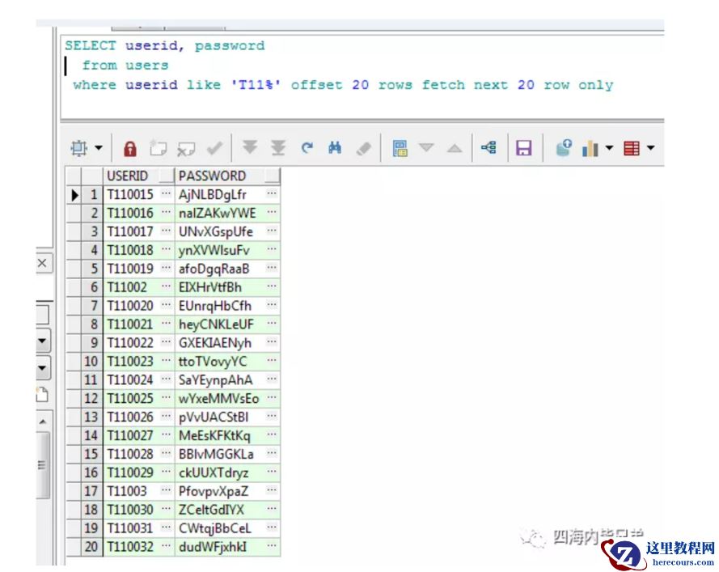Click the 'T11%' string in the query
The width and height of the screenshot is (719, 572).
[x=256, y=85]
